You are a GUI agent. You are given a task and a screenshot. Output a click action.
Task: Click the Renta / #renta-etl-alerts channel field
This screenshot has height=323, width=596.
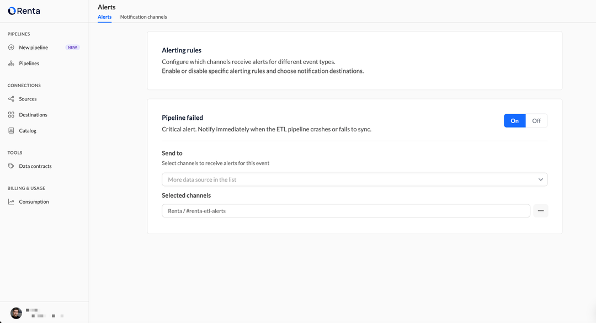(345, 211)
